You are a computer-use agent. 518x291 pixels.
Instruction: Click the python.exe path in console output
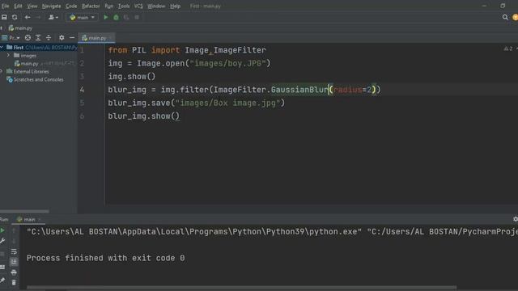194,232
